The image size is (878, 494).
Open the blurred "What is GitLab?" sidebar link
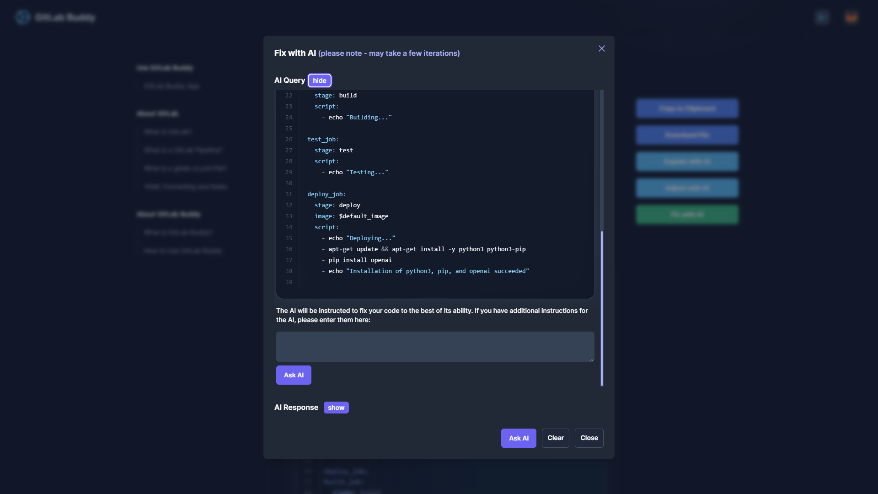(x=168, y=132)
